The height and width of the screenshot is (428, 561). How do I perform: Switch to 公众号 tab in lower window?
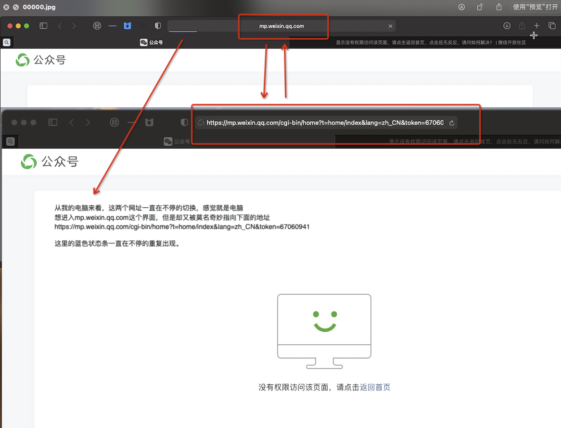177,141
